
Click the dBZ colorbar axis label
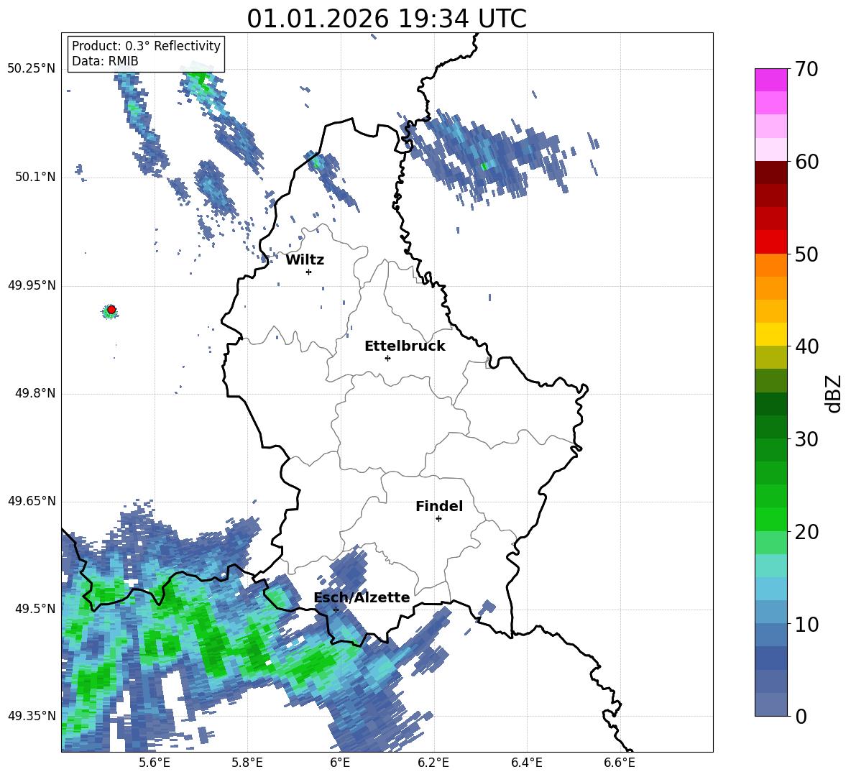(x=833, y=393)
